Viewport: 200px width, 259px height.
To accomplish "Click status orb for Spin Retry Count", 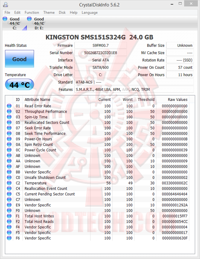I will (9, 144).
